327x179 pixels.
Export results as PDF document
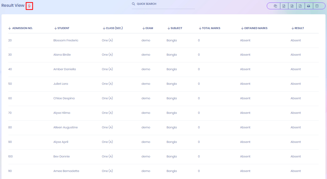click(x=300, y=6)
